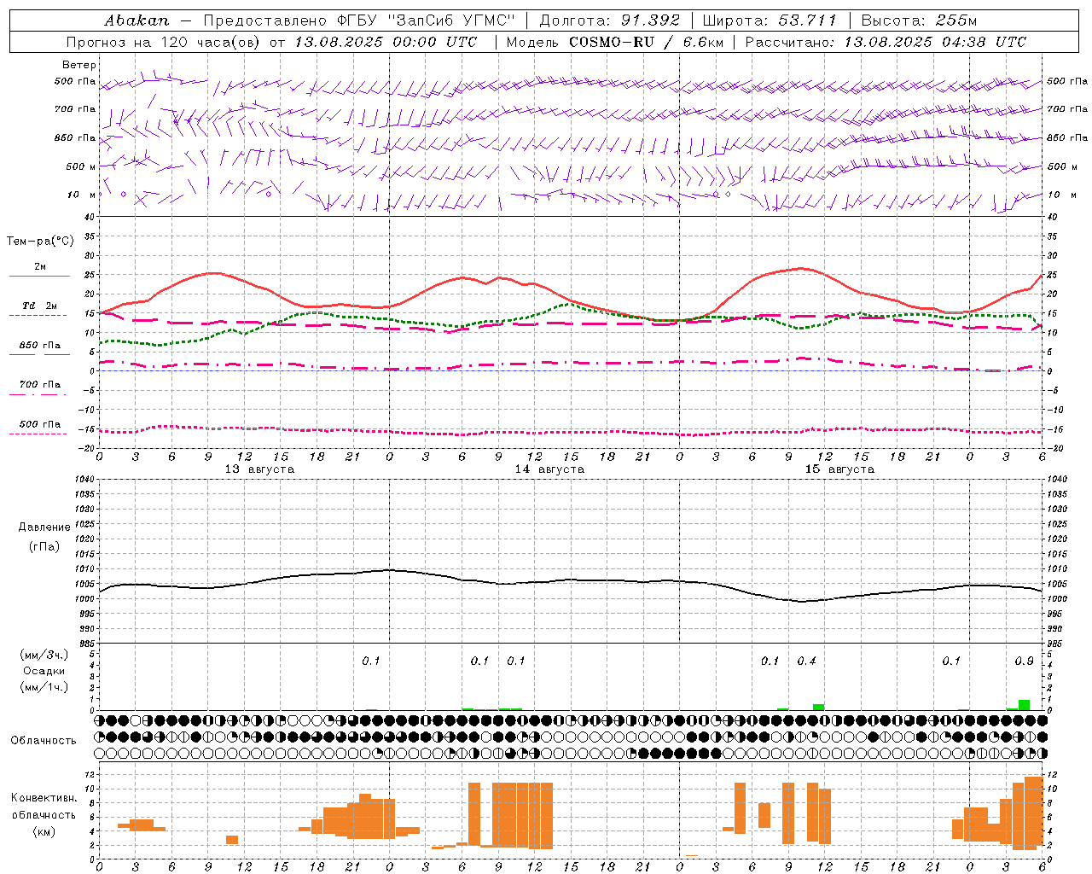Click the '(мм/3ч.)' precipitation unit label
Image resolution: width=1092 pixels, height=874 pixels.
(44, 655)
